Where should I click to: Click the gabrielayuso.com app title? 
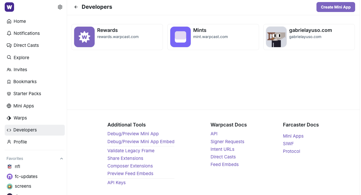tap(311, 30)
